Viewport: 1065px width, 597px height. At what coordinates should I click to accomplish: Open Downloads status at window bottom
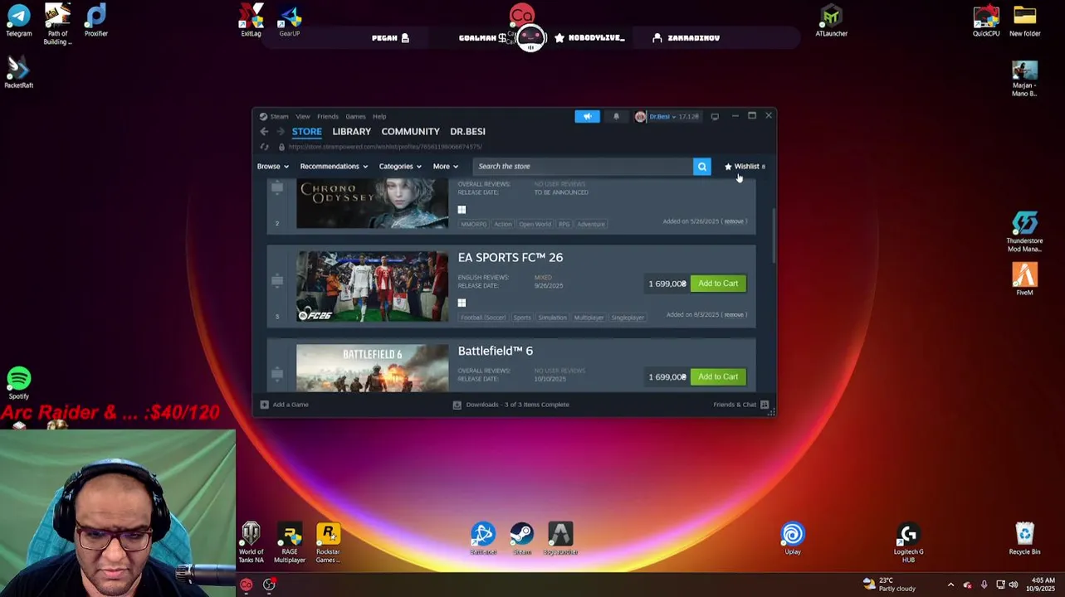(x=511, y=405)
